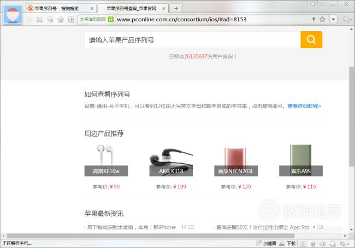This screenshot has height=248, width=355.
Task: Open a new tab with plus button
Action: coord(176,9)
